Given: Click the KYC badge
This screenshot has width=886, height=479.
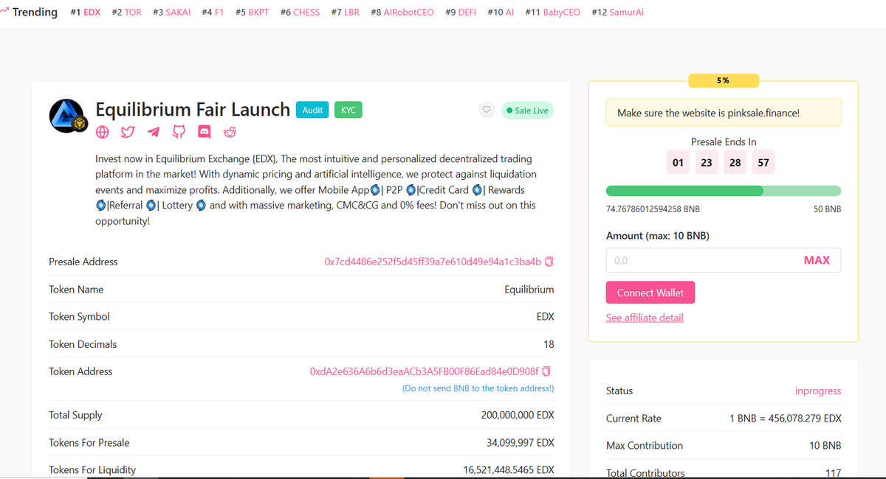Looking at the screenshot, I should tap(348, 110).
